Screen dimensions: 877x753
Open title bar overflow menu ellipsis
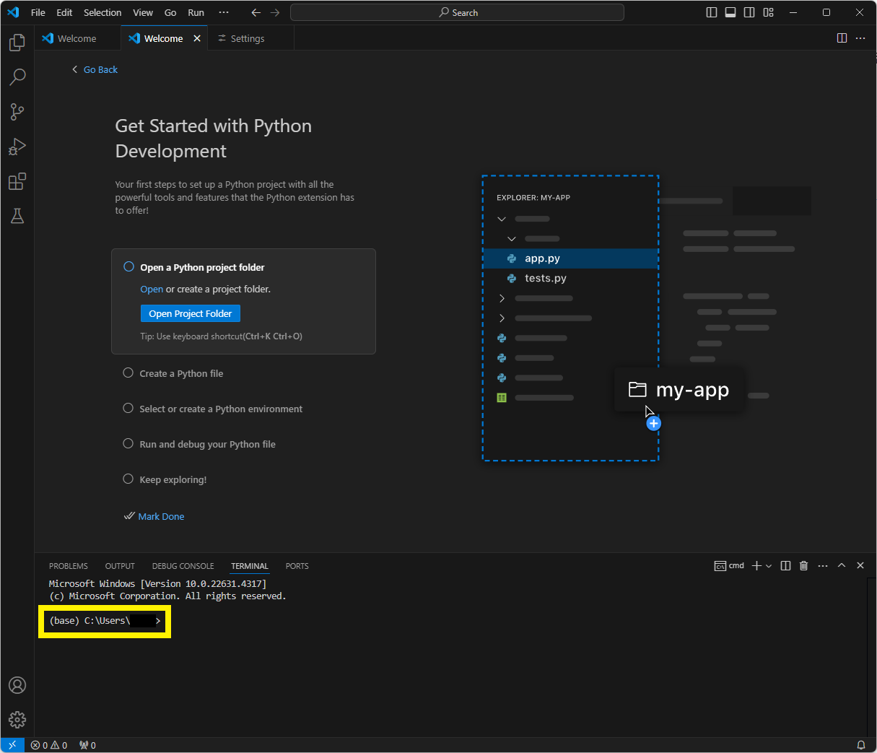point(224,12)
